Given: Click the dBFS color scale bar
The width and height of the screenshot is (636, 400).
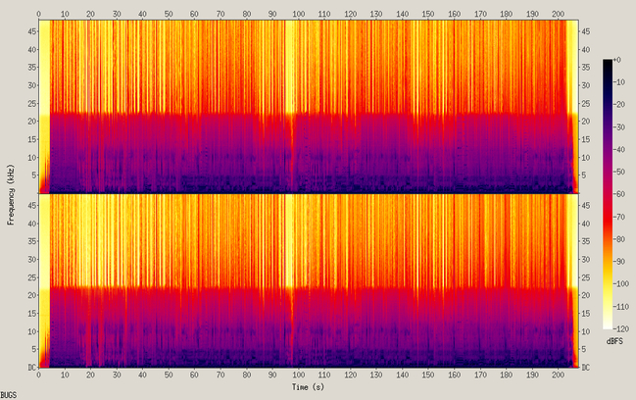Looking at the screenshot, I should click(x=608, y=194).
